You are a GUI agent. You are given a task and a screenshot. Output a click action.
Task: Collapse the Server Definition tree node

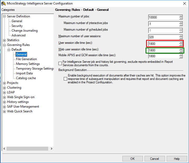pos(4,16)
